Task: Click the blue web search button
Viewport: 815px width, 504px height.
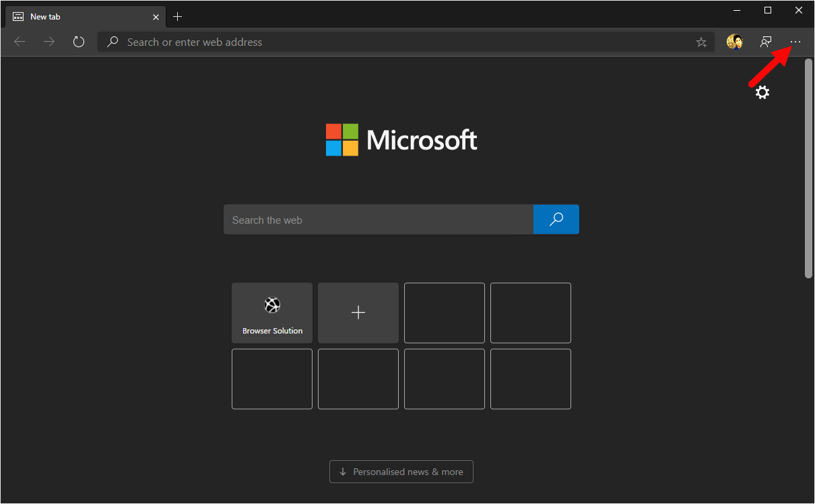Action: 556,220
